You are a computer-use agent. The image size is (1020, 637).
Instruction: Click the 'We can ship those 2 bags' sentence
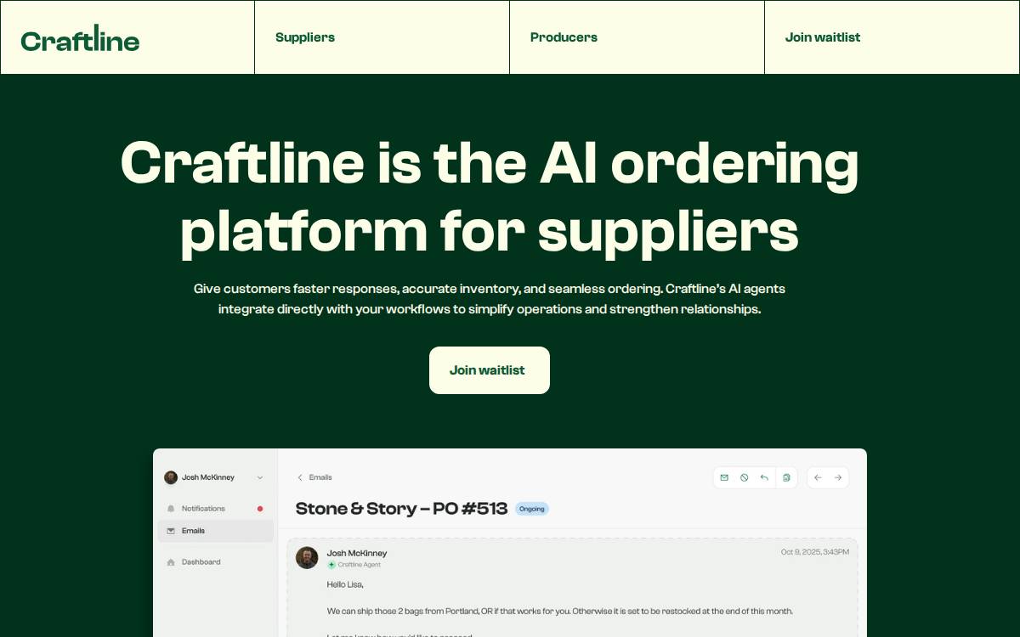560,611
